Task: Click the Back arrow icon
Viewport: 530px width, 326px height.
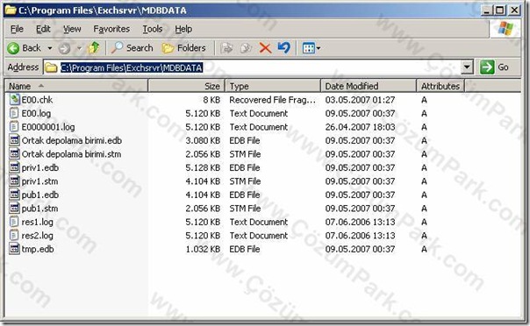Action: pyautogui.click(x=13, y=48)
